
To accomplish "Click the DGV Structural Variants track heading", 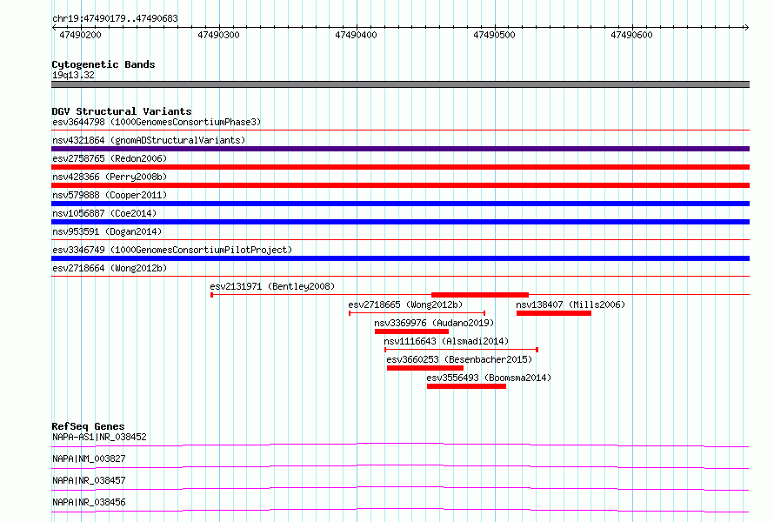I will tap(122, 111).
